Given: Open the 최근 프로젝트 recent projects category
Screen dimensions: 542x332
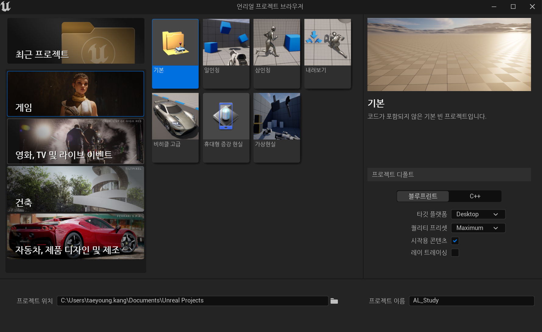Looking at the screenshot, I should [76, 41].
